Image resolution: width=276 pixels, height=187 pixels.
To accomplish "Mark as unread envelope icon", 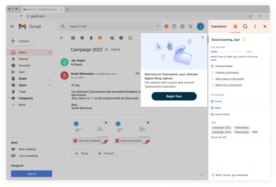I will 112,38.
